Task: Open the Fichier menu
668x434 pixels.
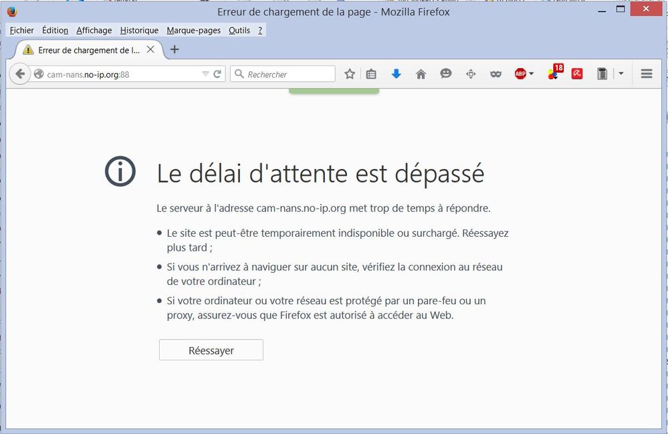Action: (x=21, y=30)
